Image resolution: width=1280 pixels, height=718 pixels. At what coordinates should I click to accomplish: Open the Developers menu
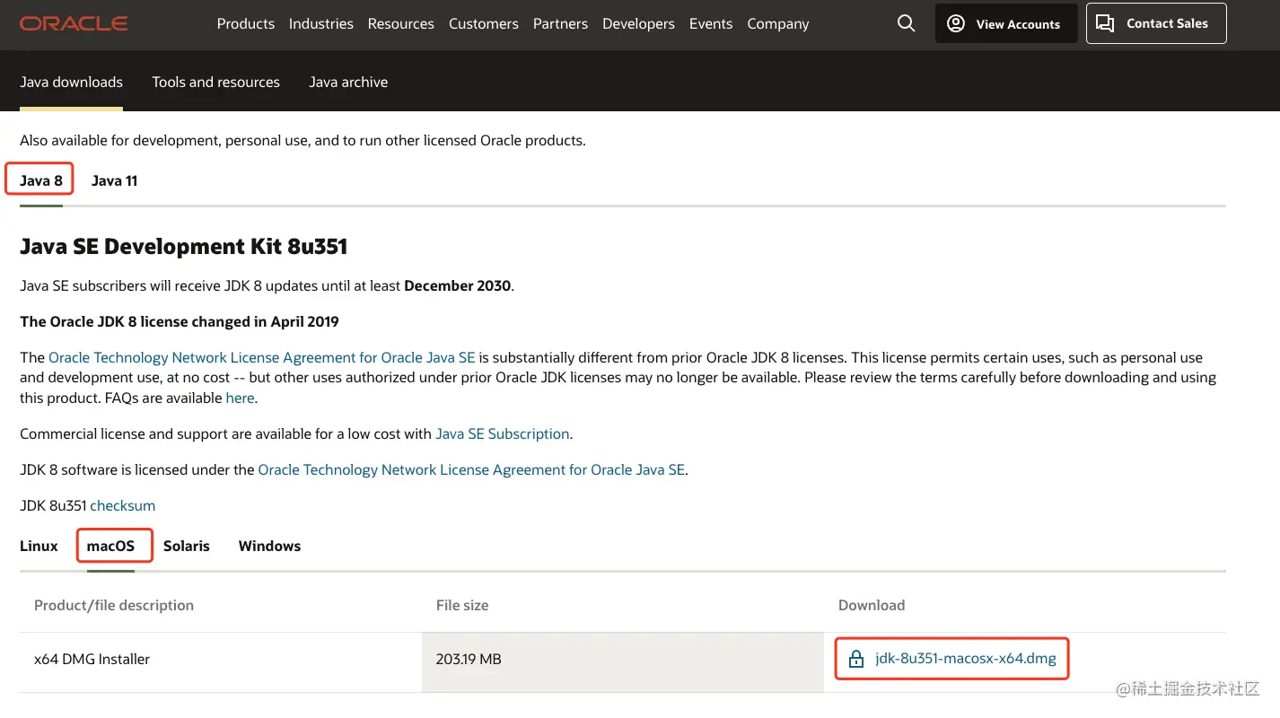pos(638,24)
